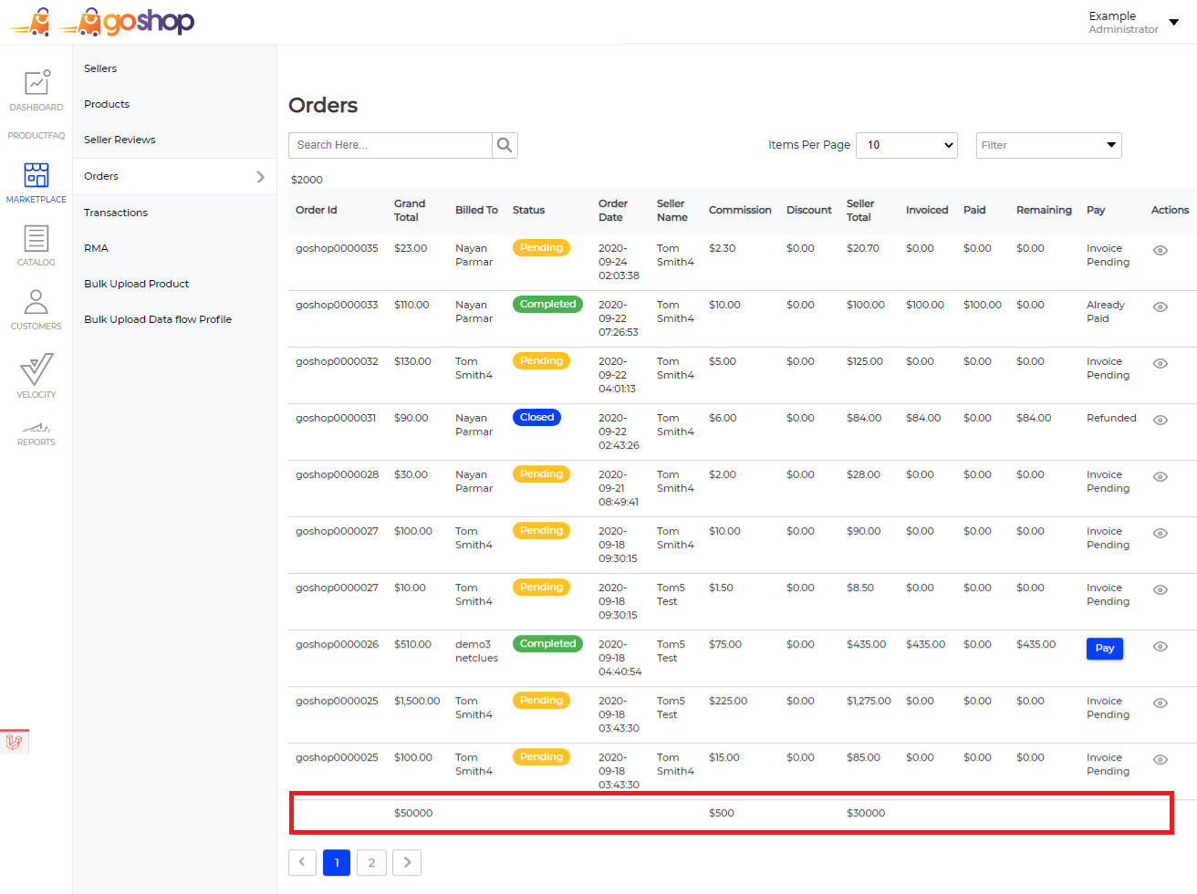The height and width of the screenshot is (894, 1197).
Task: Go to page 1
Action: [x=337, y=862]
